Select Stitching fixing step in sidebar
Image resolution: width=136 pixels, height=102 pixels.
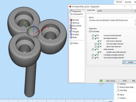[x=74, y=23]
